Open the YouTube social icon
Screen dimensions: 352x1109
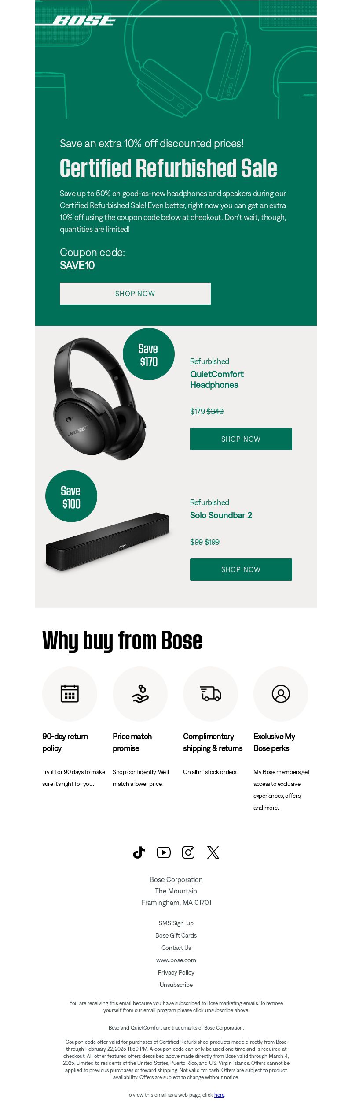[x=164, y=852]
